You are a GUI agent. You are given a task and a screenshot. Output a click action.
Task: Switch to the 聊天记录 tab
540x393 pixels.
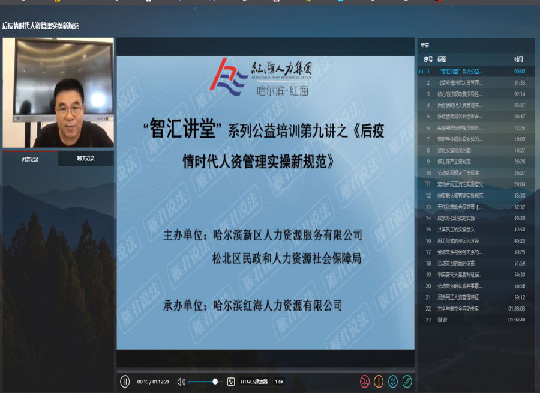[86, 159]
